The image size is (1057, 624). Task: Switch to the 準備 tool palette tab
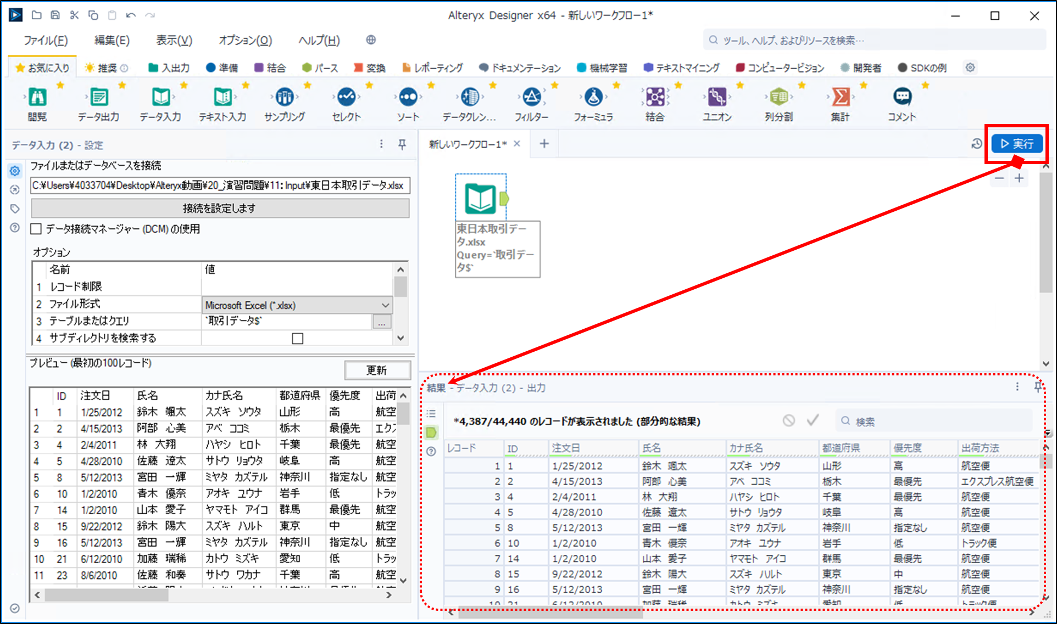coord(222,68)
